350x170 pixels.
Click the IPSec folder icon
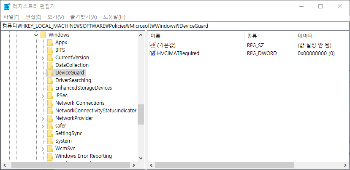click(x=50, y=95)
